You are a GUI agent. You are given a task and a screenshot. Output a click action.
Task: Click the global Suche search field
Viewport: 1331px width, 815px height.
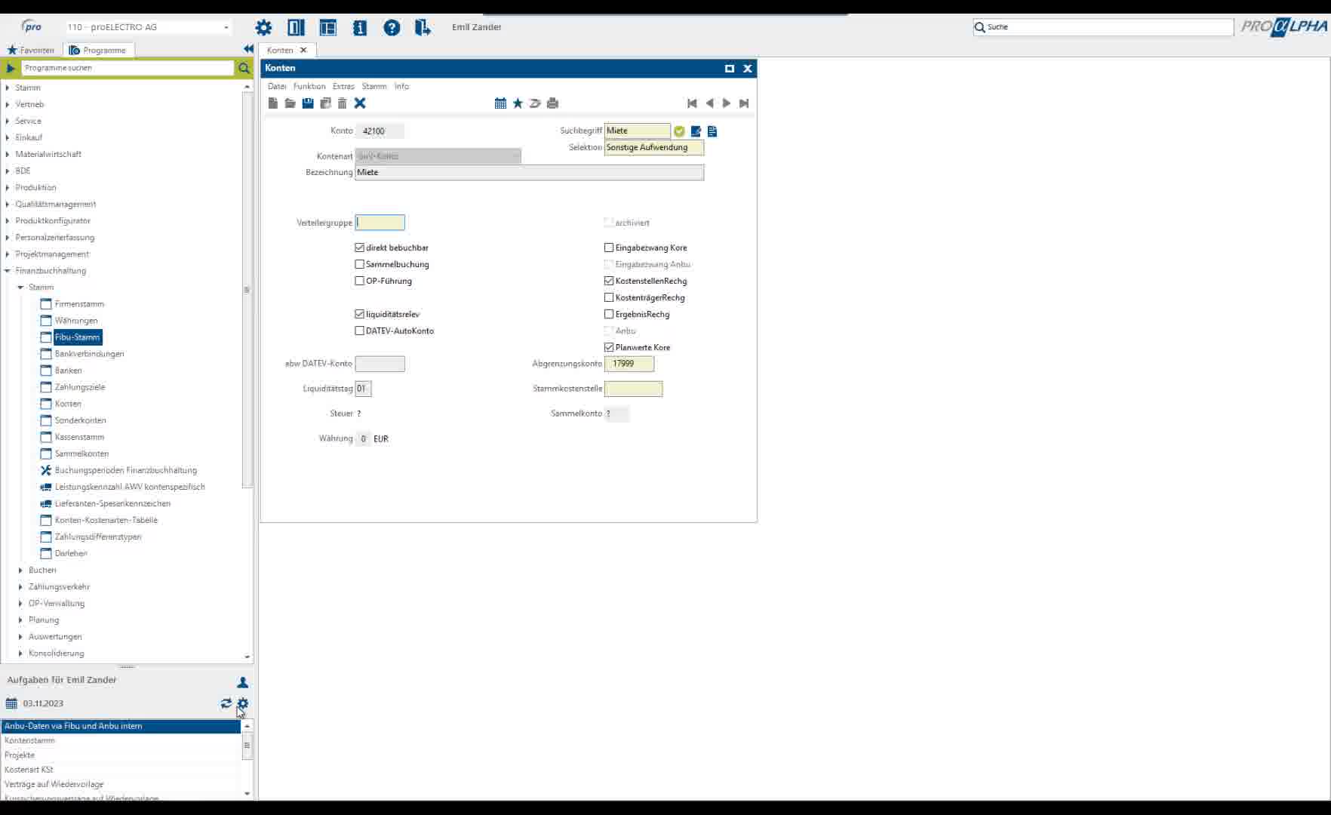(x=1103, y=27)
